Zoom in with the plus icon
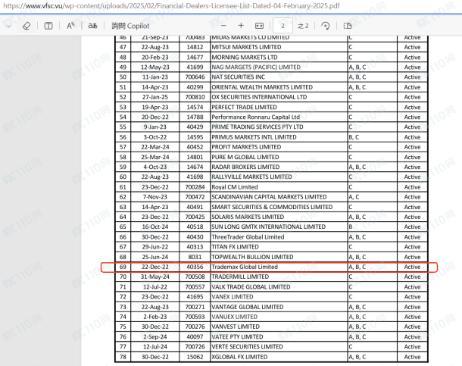Viewport: 462px width, 366px height. [241, 26]
